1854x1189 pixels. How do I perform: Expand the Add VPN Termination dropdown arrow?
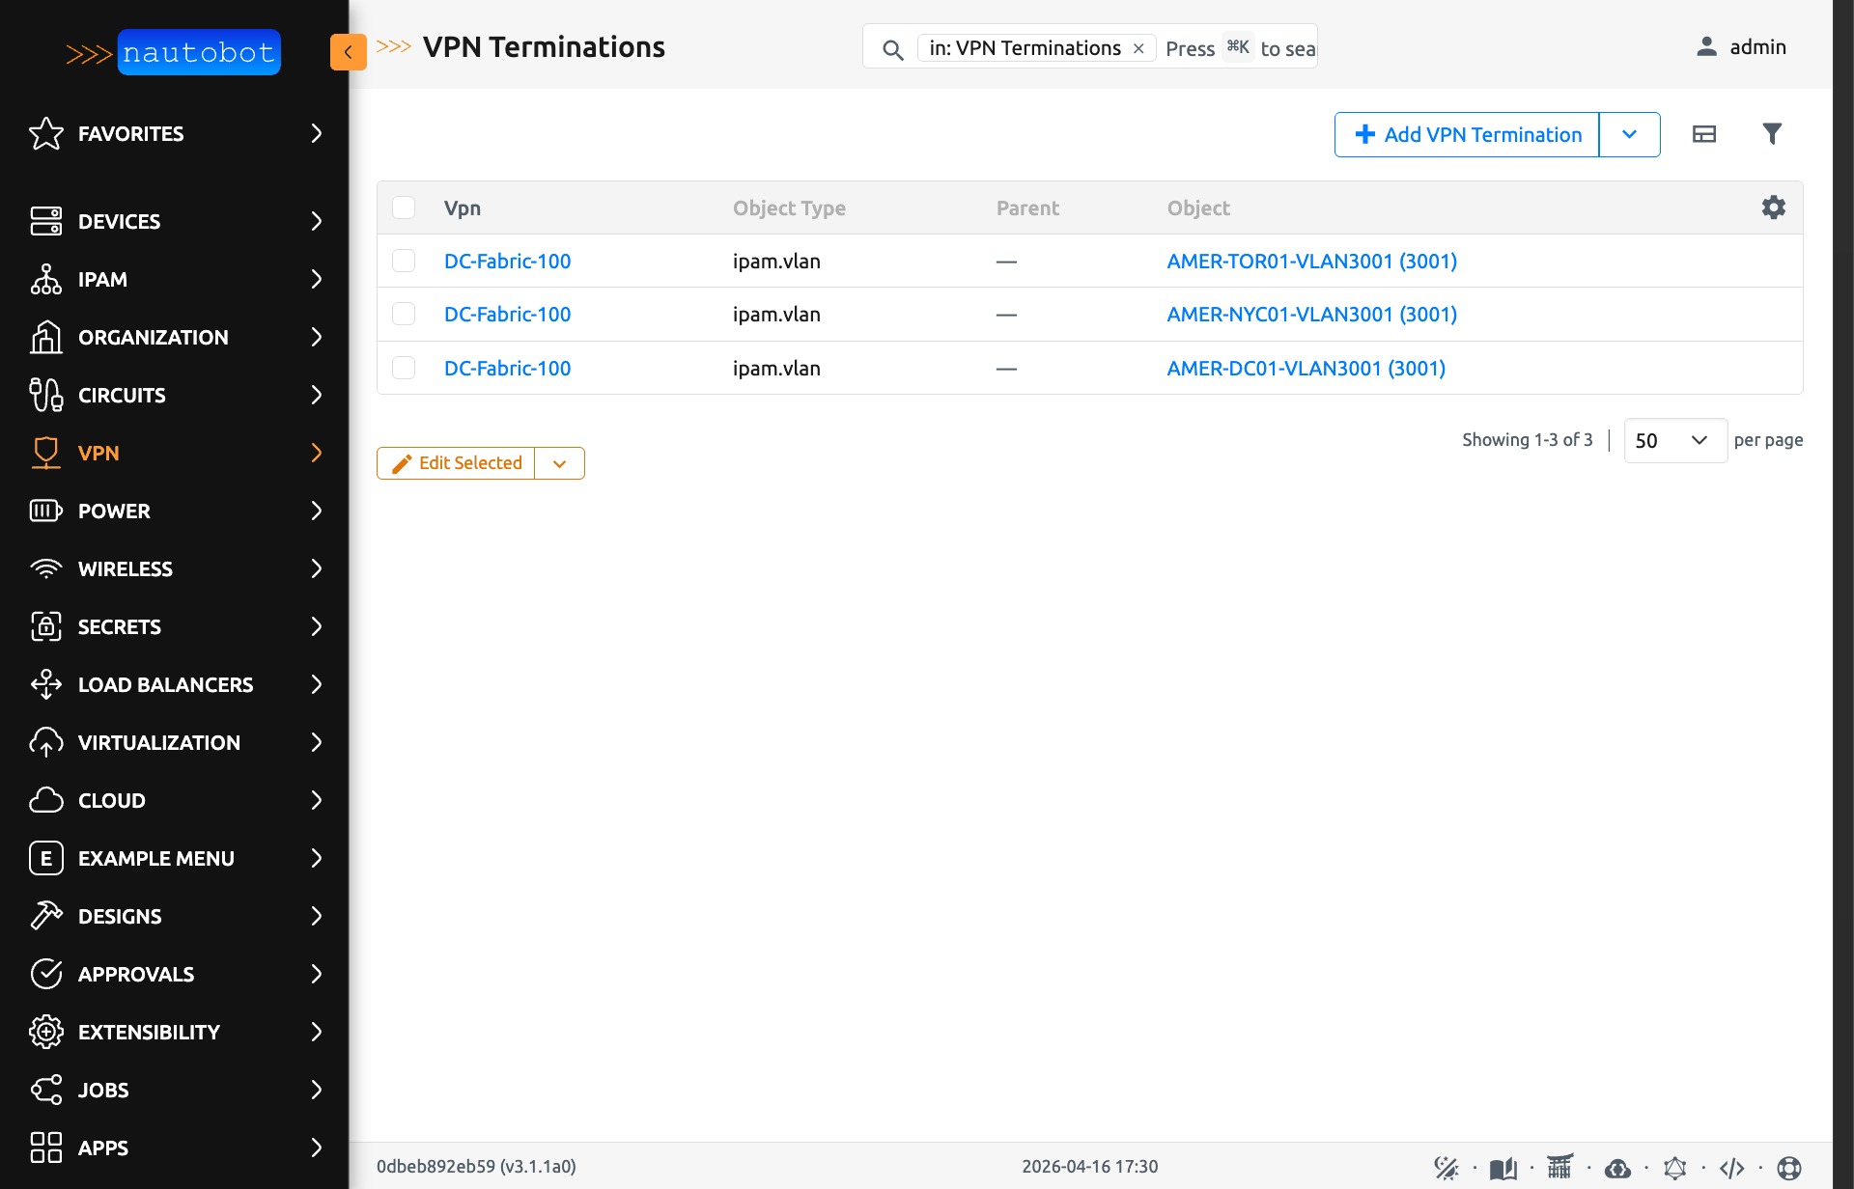tap(1630, 134)
